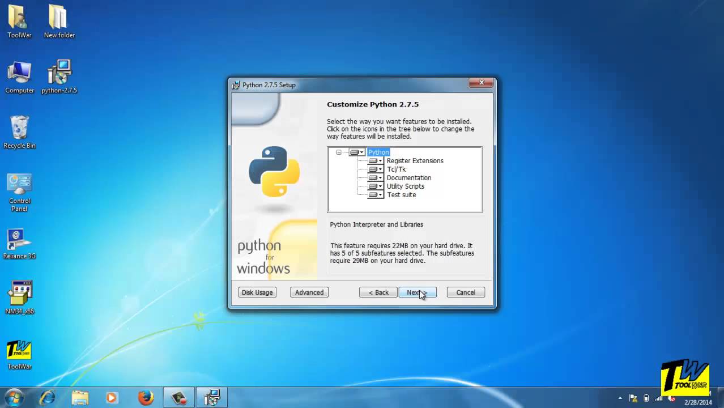Click the date 2/28/2014 in the taskbar
Image resolution: width=724 pixels, height=408 pixels.
(698, 402)
